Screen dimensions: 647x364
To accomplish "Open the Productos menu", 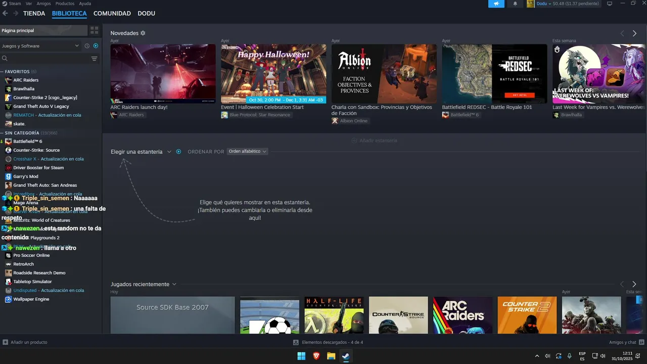I will (x=65, y=4).
